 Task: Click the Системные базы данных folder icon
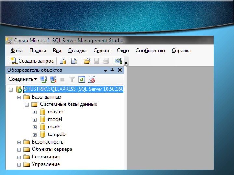tap(34, 104)
